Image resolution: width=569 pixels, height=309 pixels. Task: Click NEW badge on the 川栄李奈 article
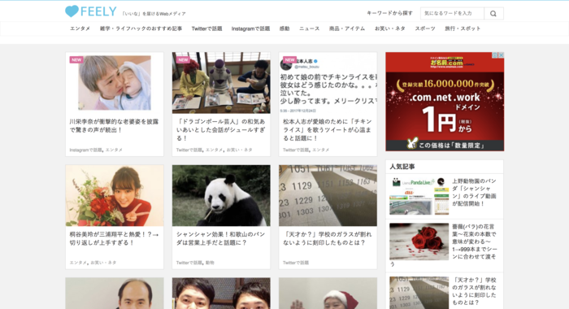pyautogui.click(x=76, y=60)
